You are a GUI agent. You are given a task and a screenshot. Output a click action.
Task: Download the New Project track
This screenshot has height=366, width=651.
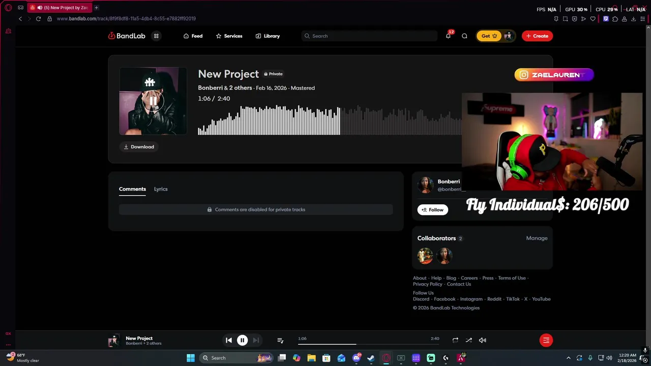pos(139,147)
